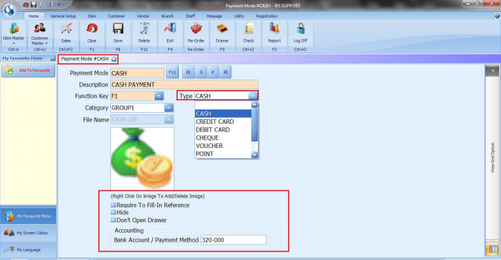Viewport: 501px width, 260px height.
Task: Open My Language settings
Action: (29, 250)
